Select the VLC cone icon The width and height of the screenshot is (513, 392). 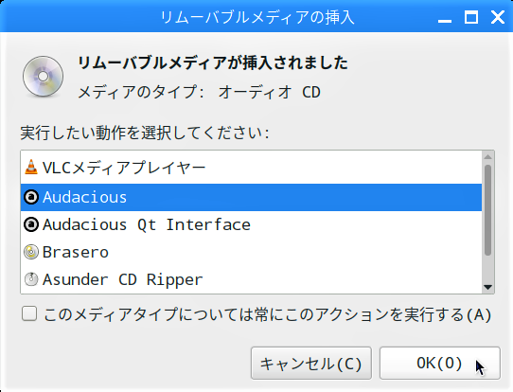pos(31,168)
